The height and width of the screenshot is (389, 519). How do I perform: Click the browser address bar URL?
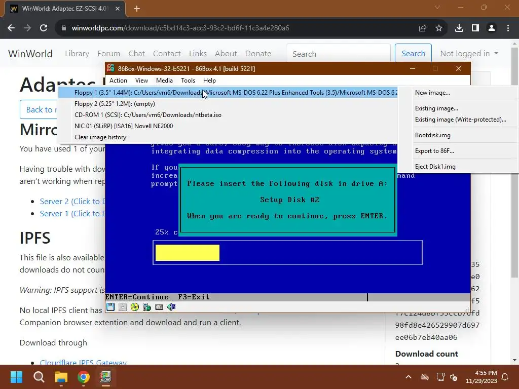point(180,28)
